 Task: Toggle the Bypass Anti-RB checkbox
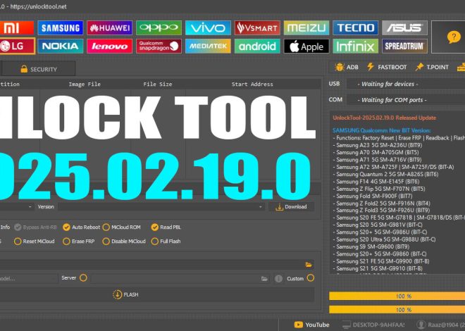[36, 227]
